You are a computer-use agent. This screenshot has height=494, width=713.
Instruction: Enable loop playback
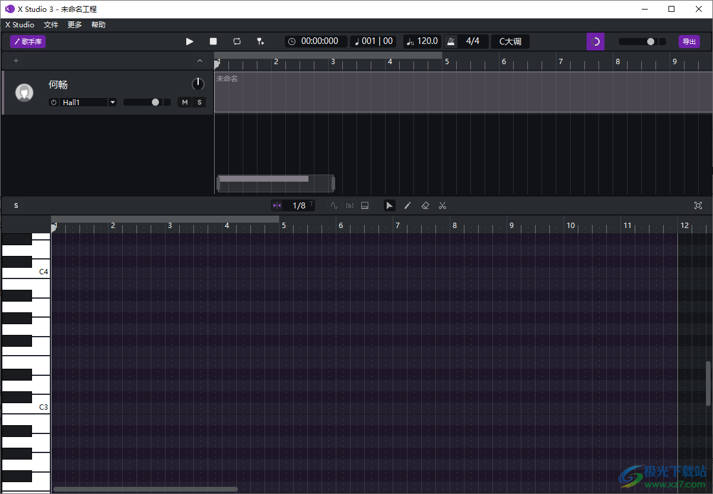[x=237, y=41]
